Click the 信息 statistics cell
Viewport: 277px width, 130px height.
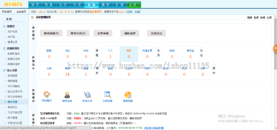tap(49, 54)
